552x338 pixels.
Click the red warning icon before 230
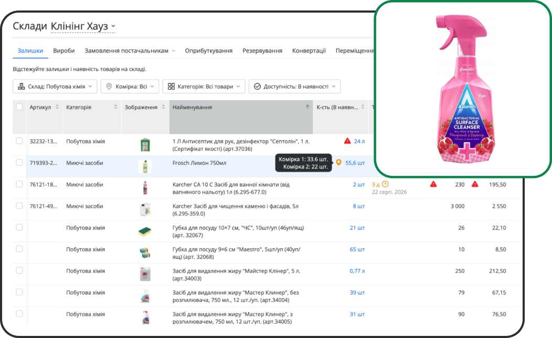(433, 184)
